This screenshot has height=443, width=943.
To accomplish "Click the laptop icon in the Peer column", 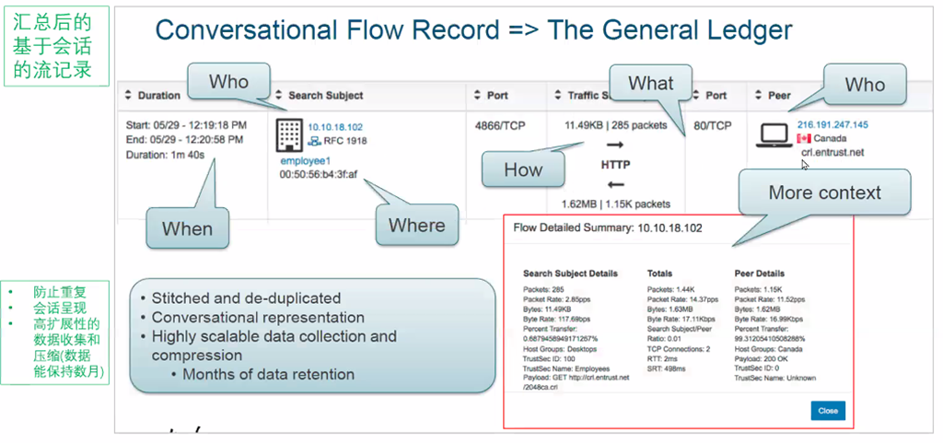I will (774, 135).
